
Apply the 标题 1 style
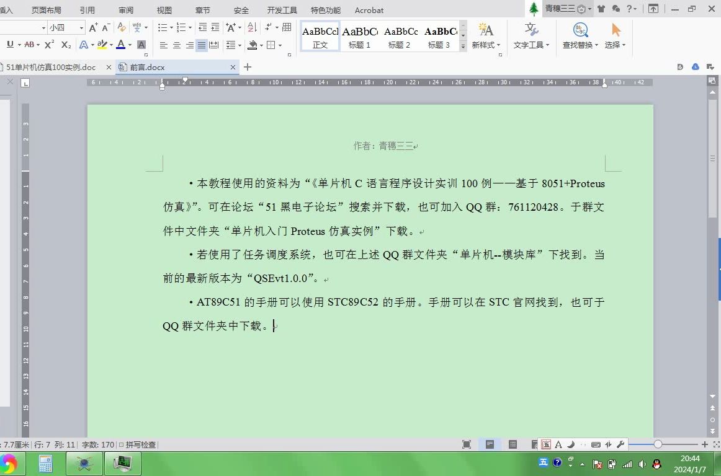coord(360,36)
